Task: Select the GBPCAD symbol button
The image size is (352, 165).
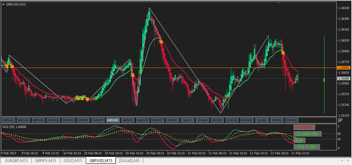Action: (23, 120)
